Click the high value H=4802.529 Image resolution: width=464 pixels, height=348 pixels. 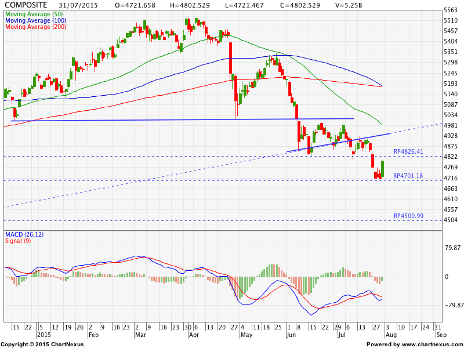[x=190, y=5]
